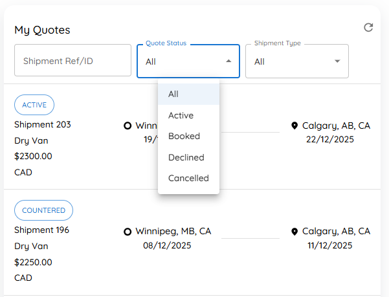The height and width of the screenshot is (297, 389).
Task: Click the origin circle icon for Shipment 196
Action: (128, 232)
